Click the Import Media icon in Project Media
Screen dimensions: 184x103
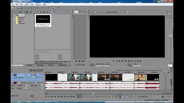coord(15,12)
